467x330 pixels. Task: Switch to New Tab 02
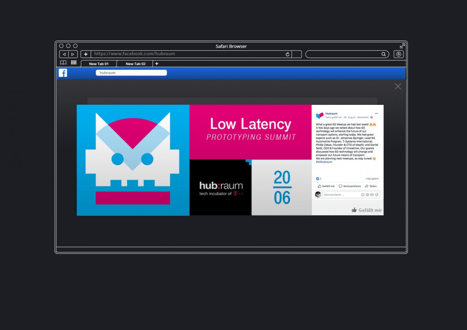point(135,64)
